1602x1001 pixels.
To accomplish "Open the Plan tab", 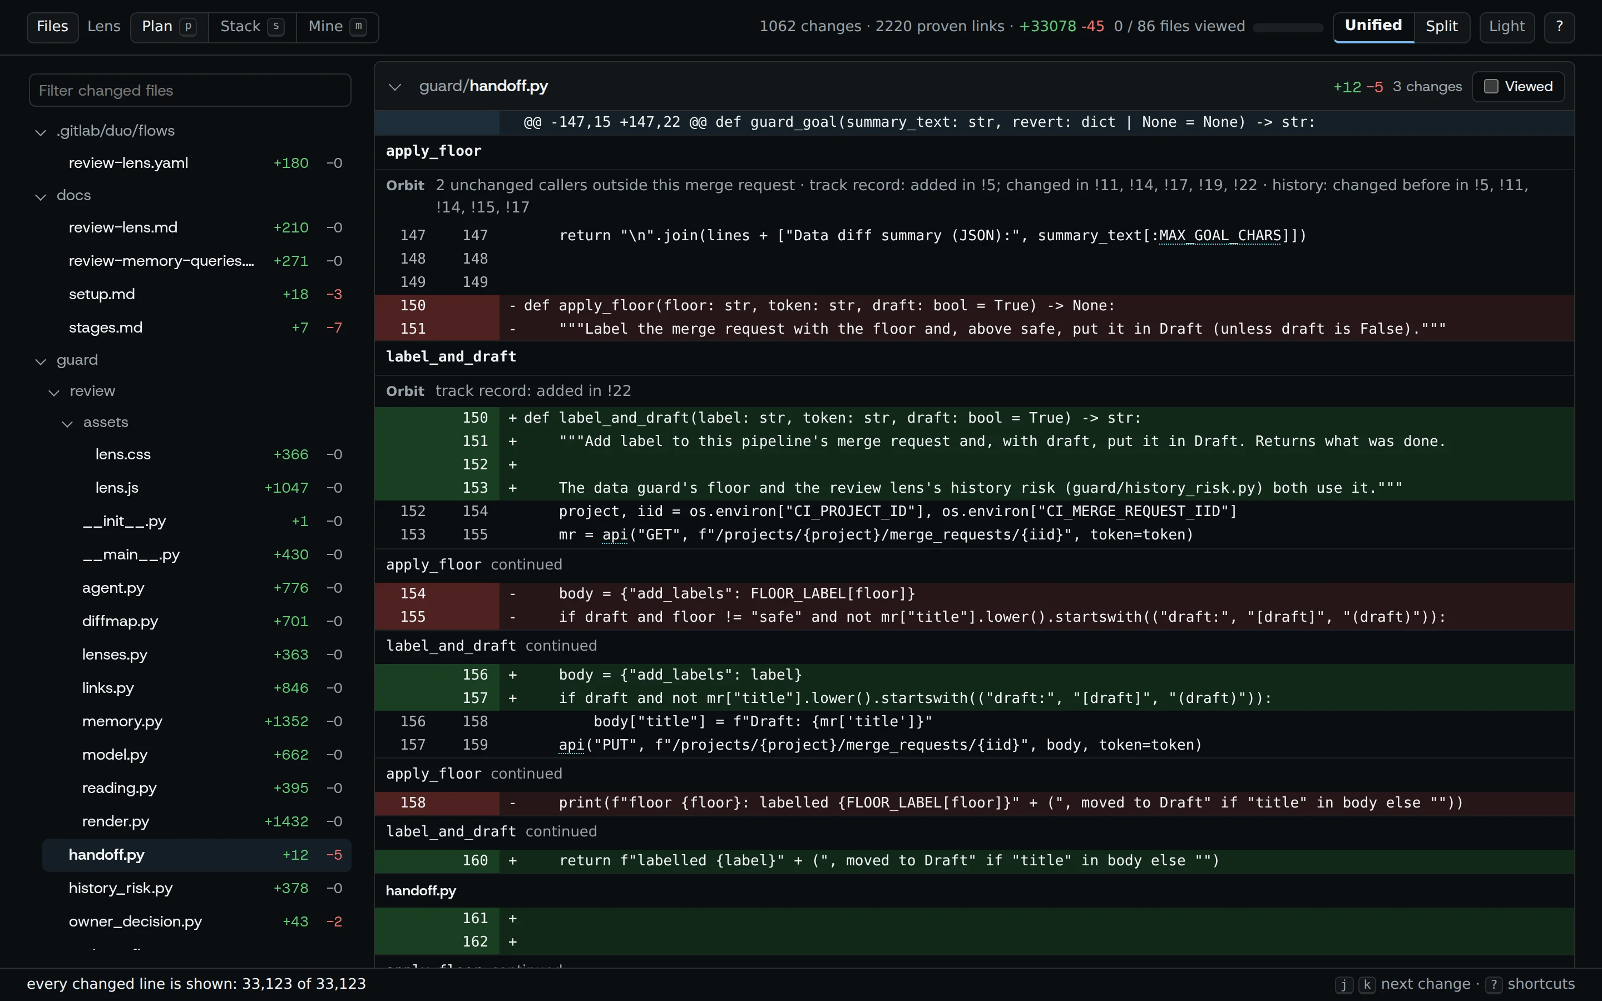I will pyautogui.click(x=169, y=27).
